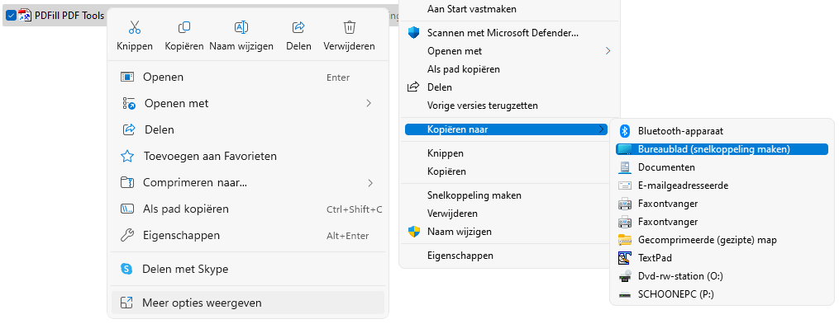Select the Naam wijzigen rename icon
This screenshot has height=324, width=839.
point(241,26)
